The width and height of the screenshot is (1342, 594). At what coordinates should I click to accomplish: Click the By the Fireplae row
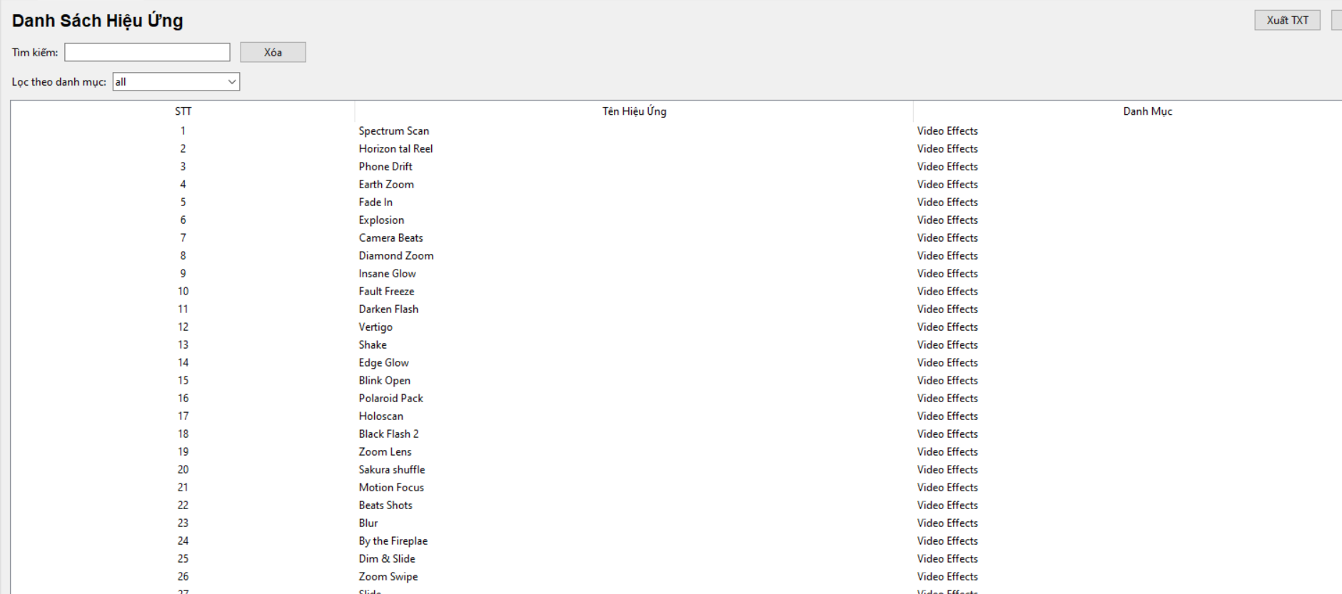pos(393,541)
